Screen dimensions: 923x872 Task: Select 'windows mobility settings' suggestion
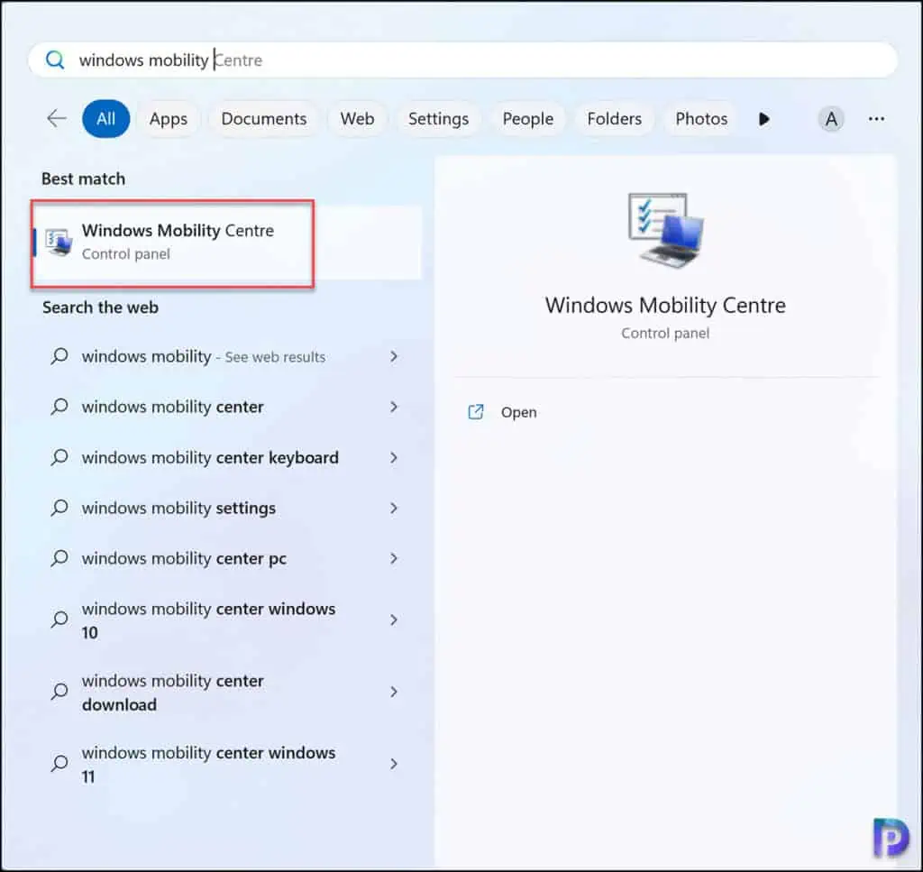(227, 508)
